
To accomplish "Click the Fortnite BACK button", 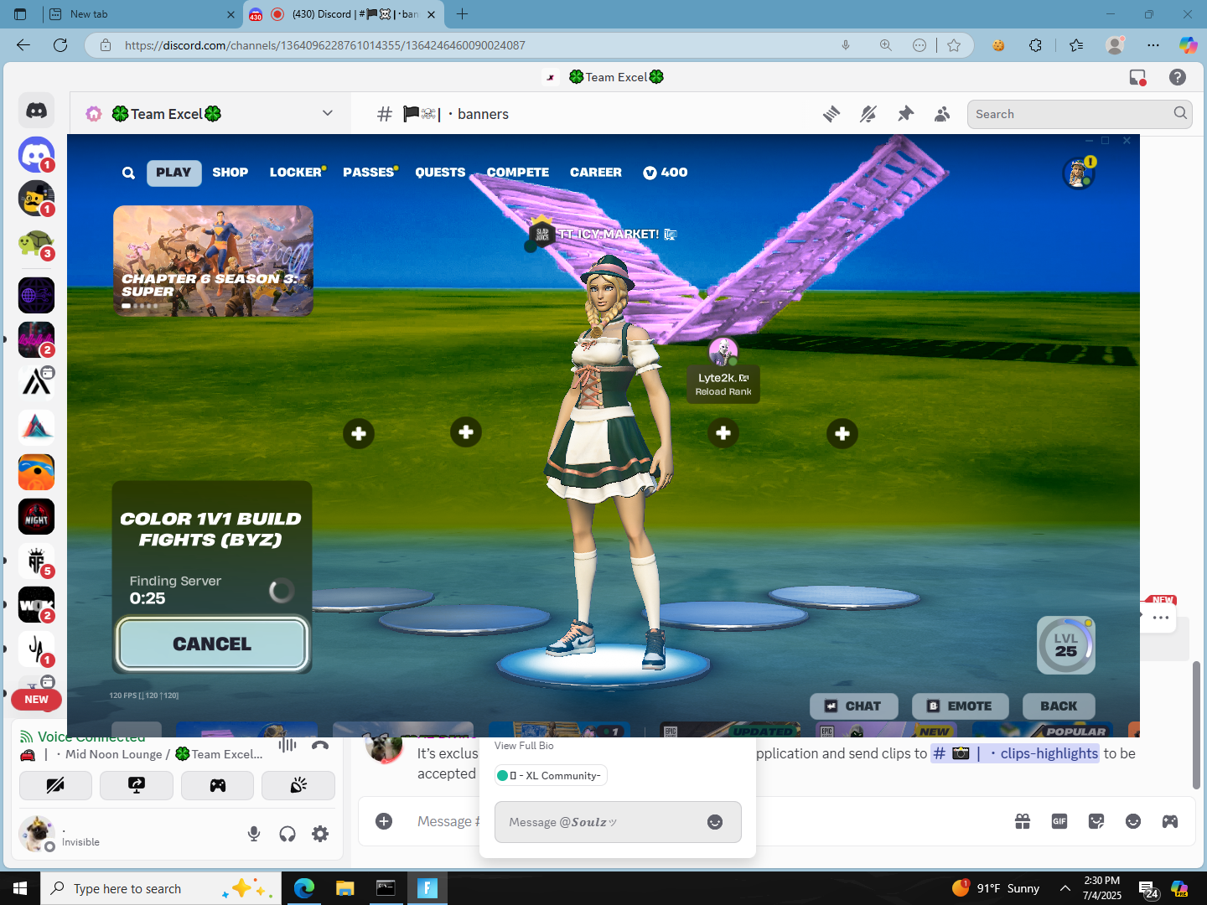I will [1059, 706].
